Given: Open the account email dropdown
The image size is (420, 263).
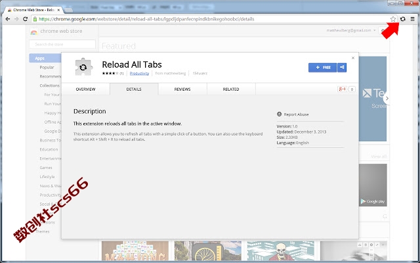Looking at the screenshot, I should tap(351, 30).
